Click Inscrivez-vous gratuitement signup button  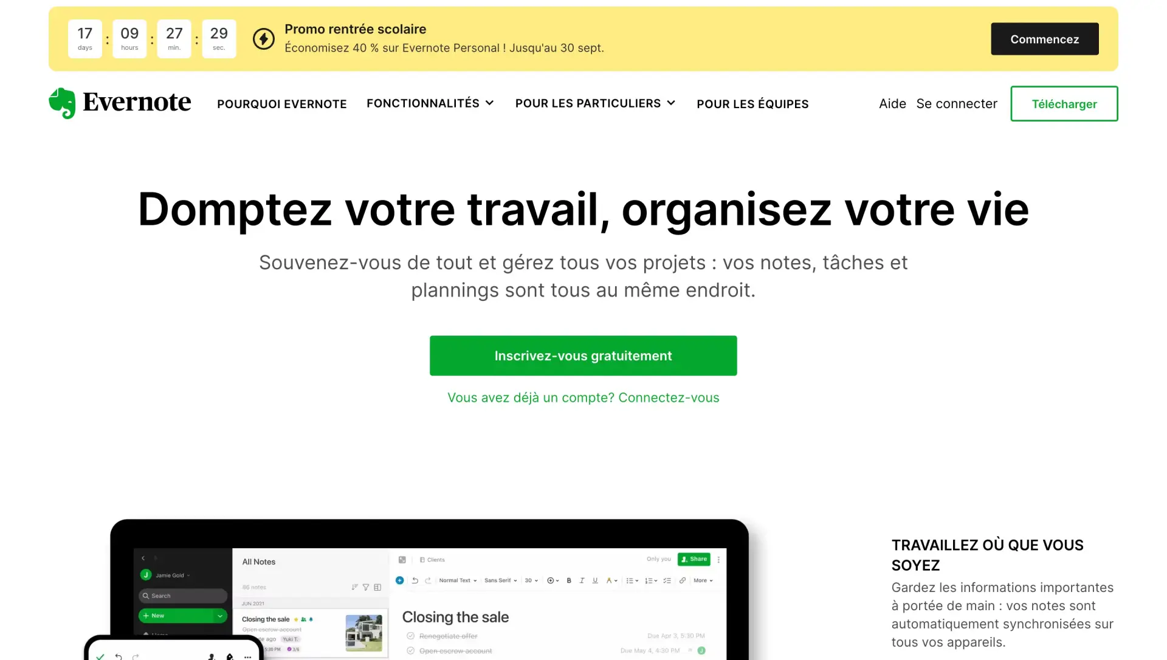tap(583, 356)
